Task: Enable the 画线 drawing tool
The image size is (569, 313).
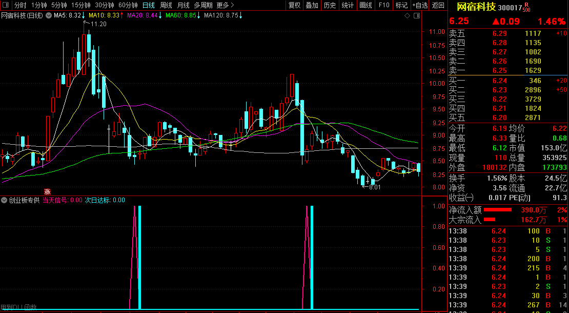Action: click(x=365, y=5)
